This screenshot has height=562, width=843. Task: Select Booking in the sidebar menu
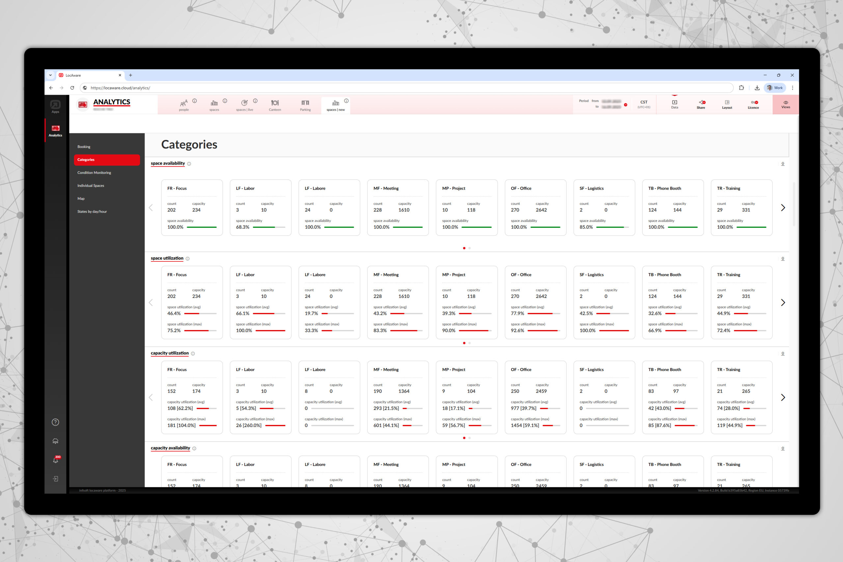[x=84, y=146]
